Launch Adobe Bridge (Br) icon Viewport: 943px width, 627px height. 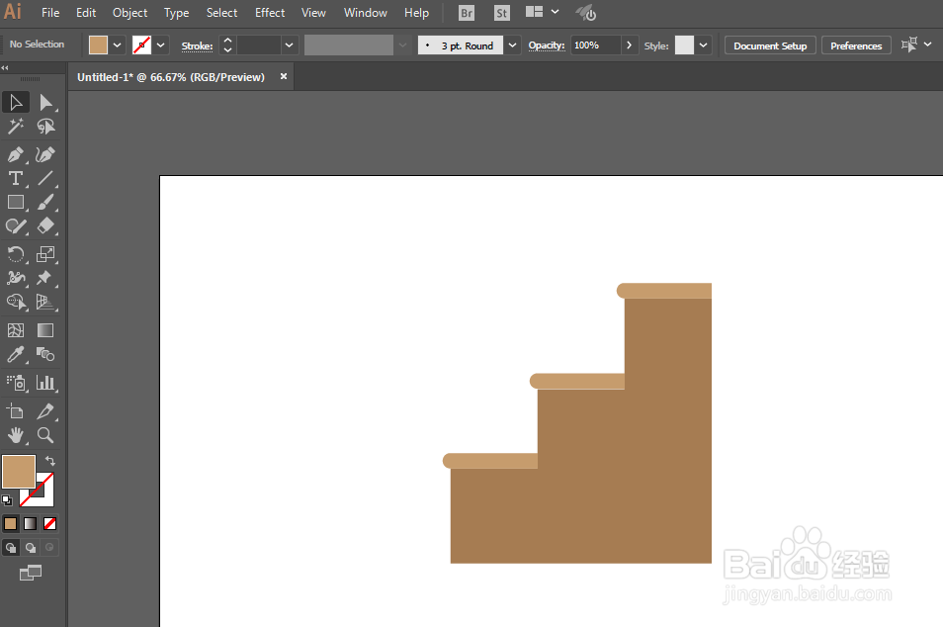467,13
